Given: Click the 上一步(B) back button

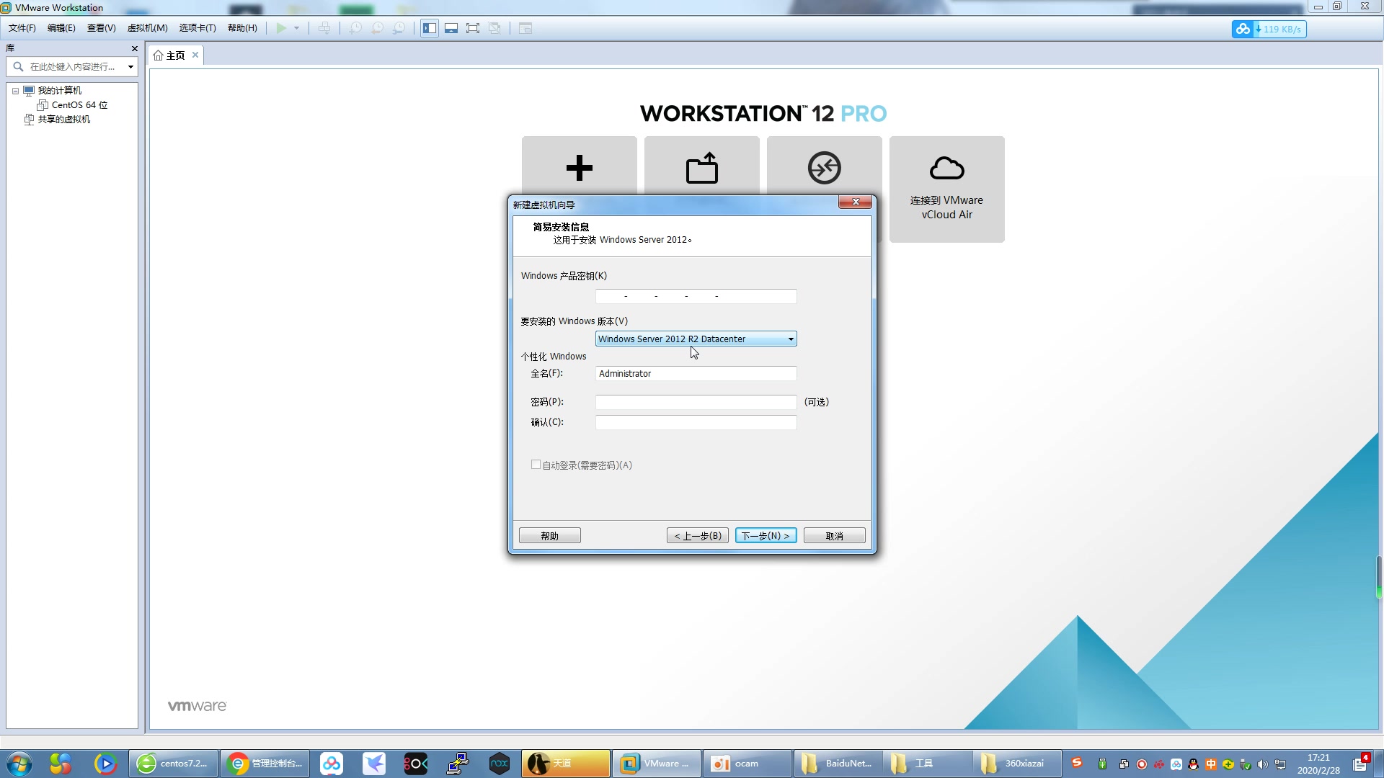Looking at the screenshot, I should click(697, 535).
